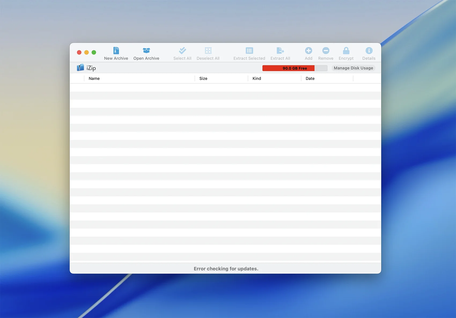This screenshot has height=318, width=456.
Task: Click the Kind column header
Action: tap(257, 79)
